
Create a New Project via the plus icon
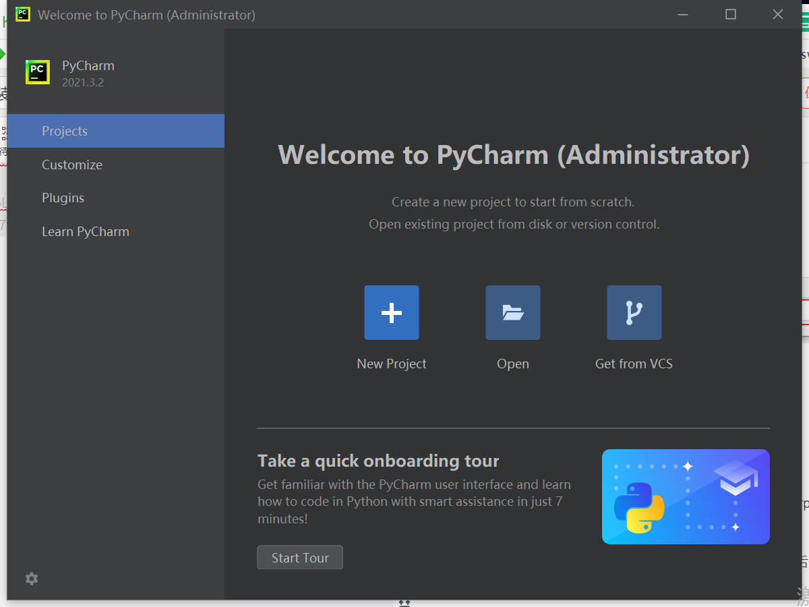tap(391, 312)
